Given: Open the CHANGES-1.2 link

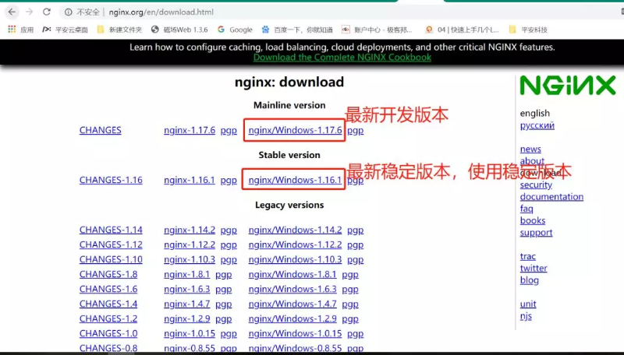Looking at the screenshot, I should [108, 318].
